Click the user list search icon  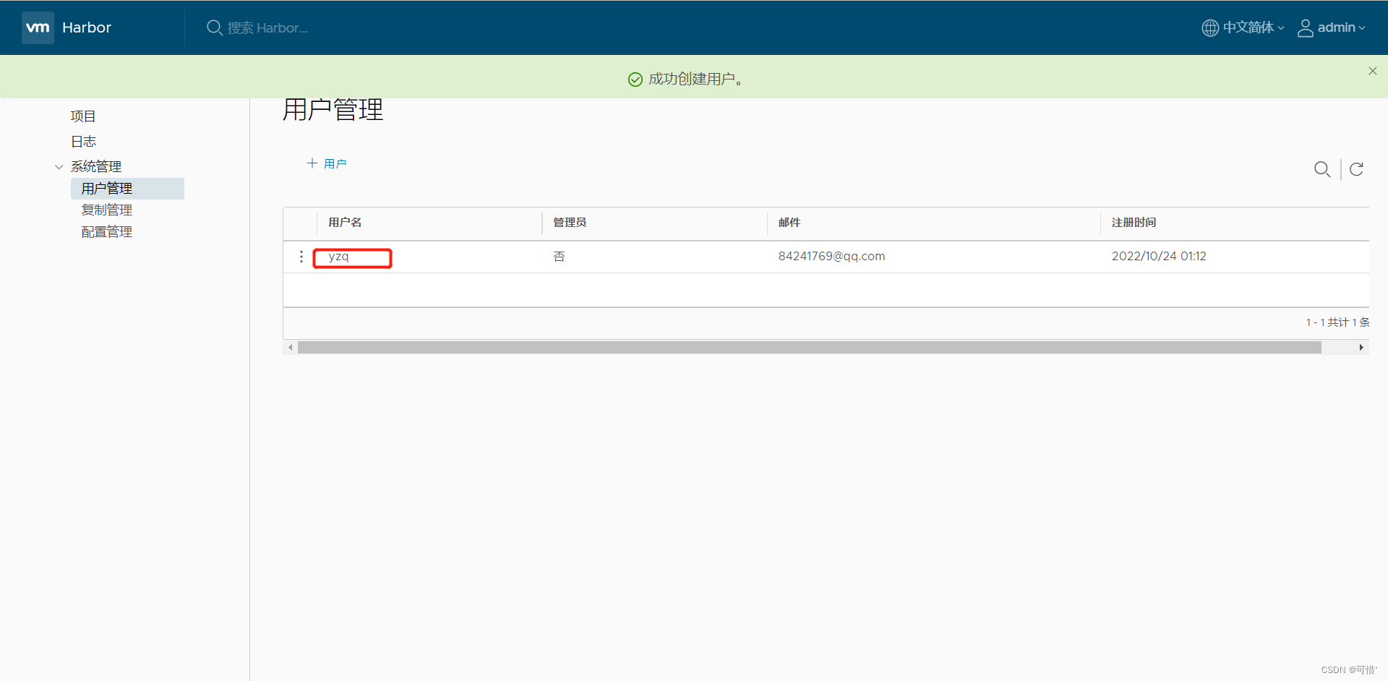pos(1322,169)
